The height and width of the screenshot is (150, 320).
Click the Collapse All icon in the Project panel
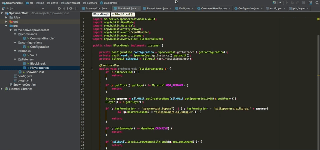pyautogui.click(x=64, y=9)
